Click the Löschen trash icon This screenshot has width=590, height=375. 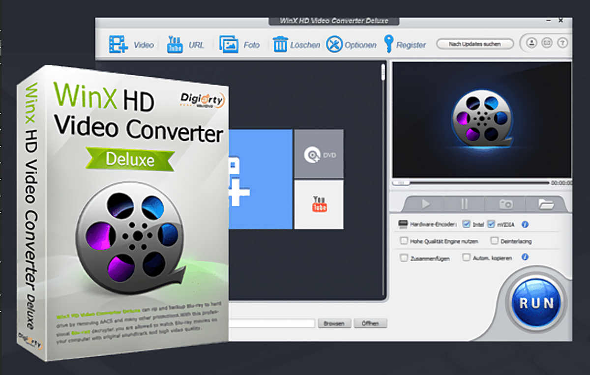click(x=280, y=44)
